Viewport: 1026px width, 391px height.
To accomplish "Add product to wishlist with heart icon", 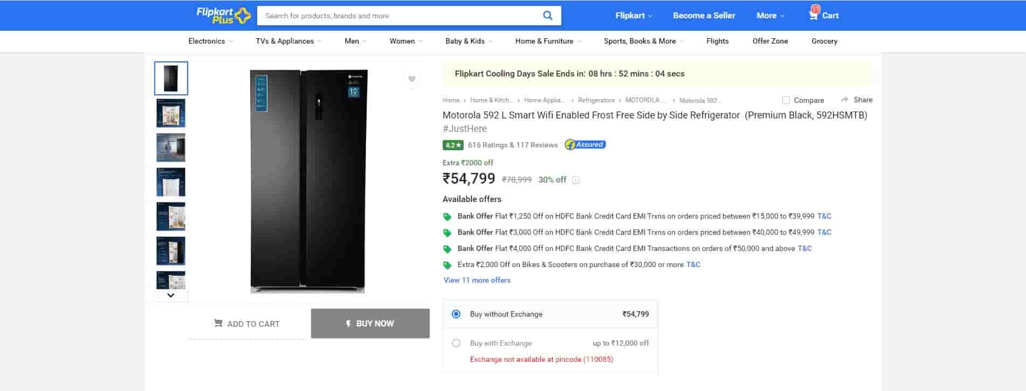I will click(411, 79).
